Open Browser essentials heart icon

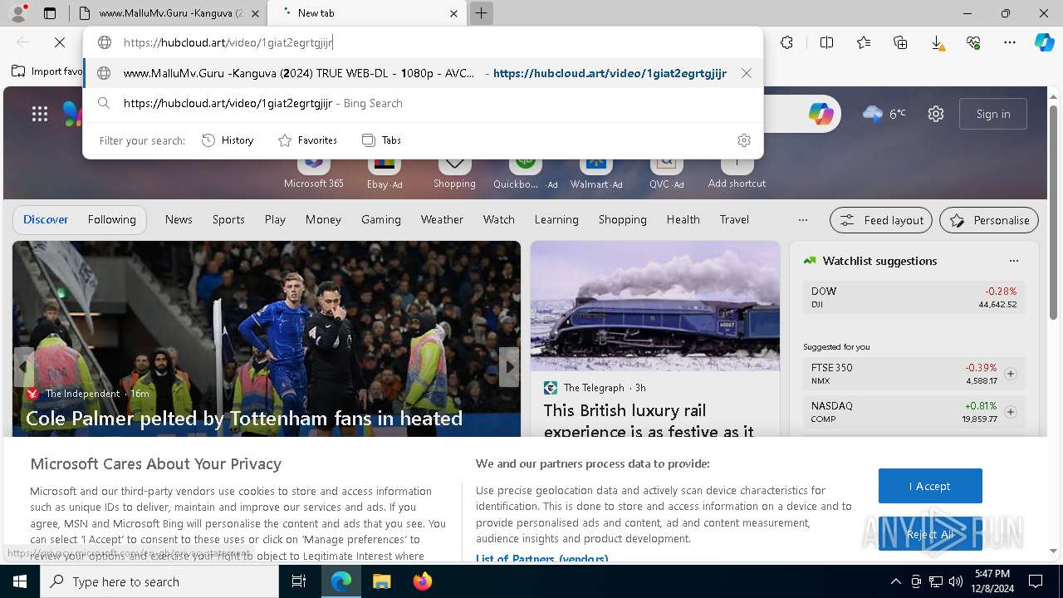point(973,42)
